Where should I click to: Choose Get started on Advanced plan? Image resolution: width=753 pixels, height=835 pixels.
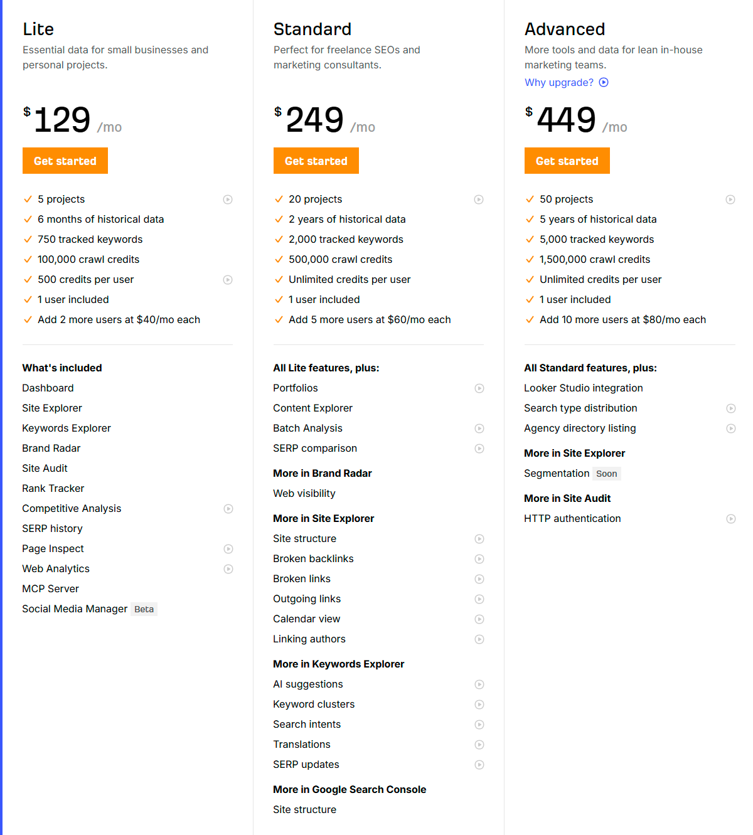coord(567,161)
